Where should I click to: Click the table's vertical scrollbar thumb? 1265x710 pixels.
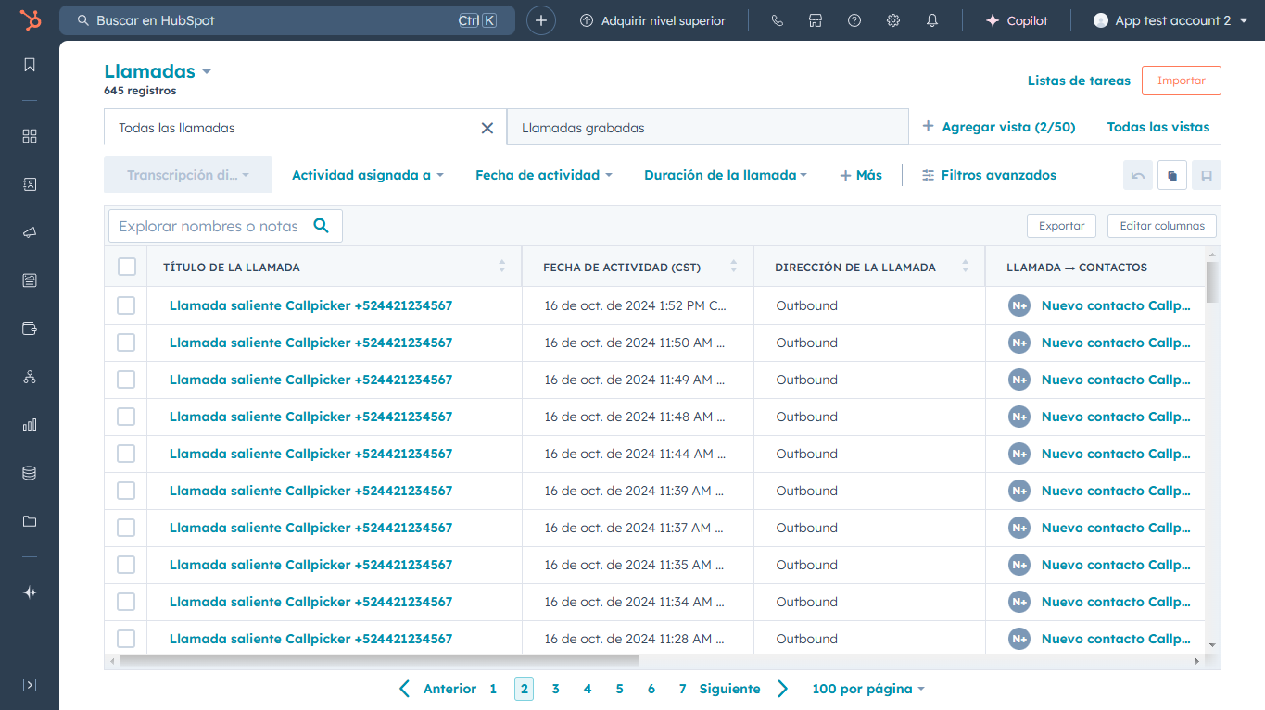pyautogui.click(x=1212, y=282)
